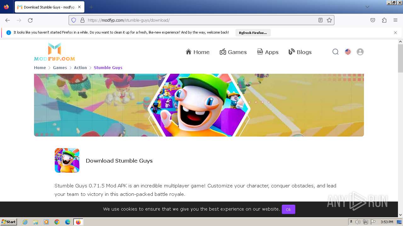This screenshot has height=226, width=403.
Task: Select Stumble Guys breadcrumb
Action: click(108, 67)
